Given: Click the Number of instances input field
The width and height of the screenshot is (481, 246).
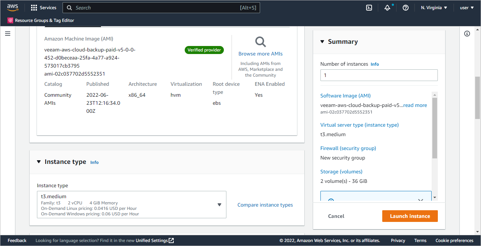Looking at the screenshot, I should [x=379, y=75].
